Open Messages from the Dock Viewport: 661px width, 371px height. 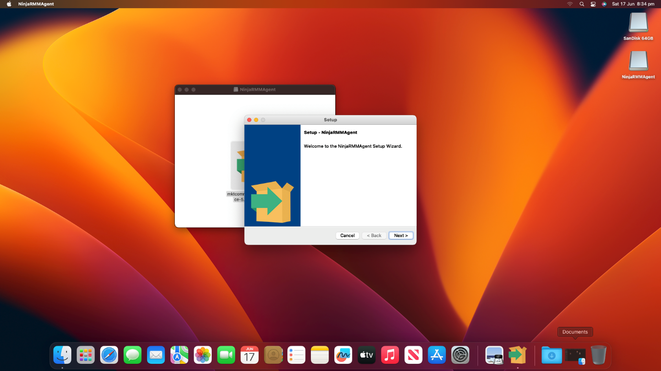coord(133,355)
